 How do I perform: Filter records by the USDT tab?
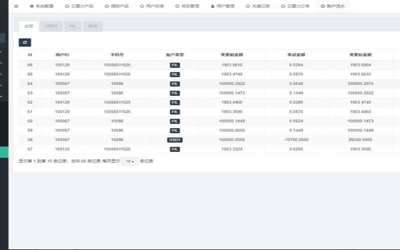point(51,26)
